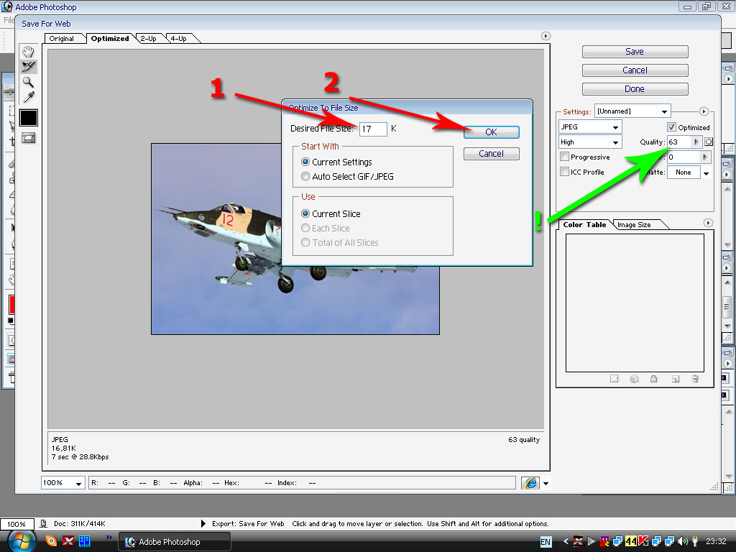Enable the ICC Profile checkbox
736x552 pixels.
[565, 172]
